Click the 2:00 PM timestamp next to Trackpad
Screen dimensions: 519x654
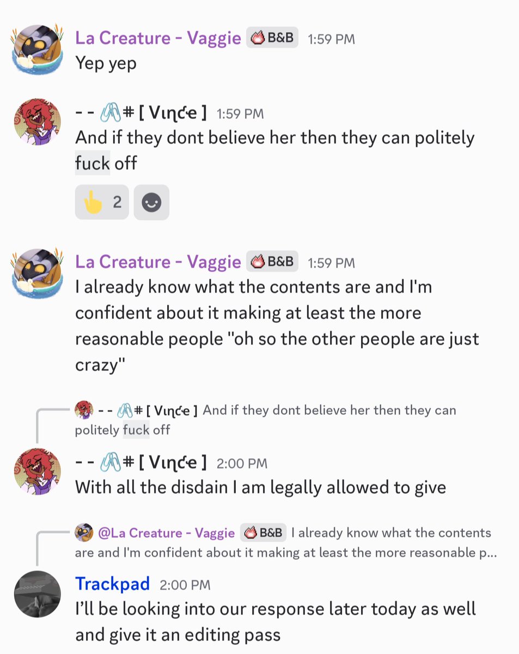(x=185, y=585)
